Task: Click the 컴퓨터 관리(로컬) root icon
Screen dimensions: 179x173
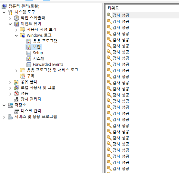Action: click(x=4, y=6)
